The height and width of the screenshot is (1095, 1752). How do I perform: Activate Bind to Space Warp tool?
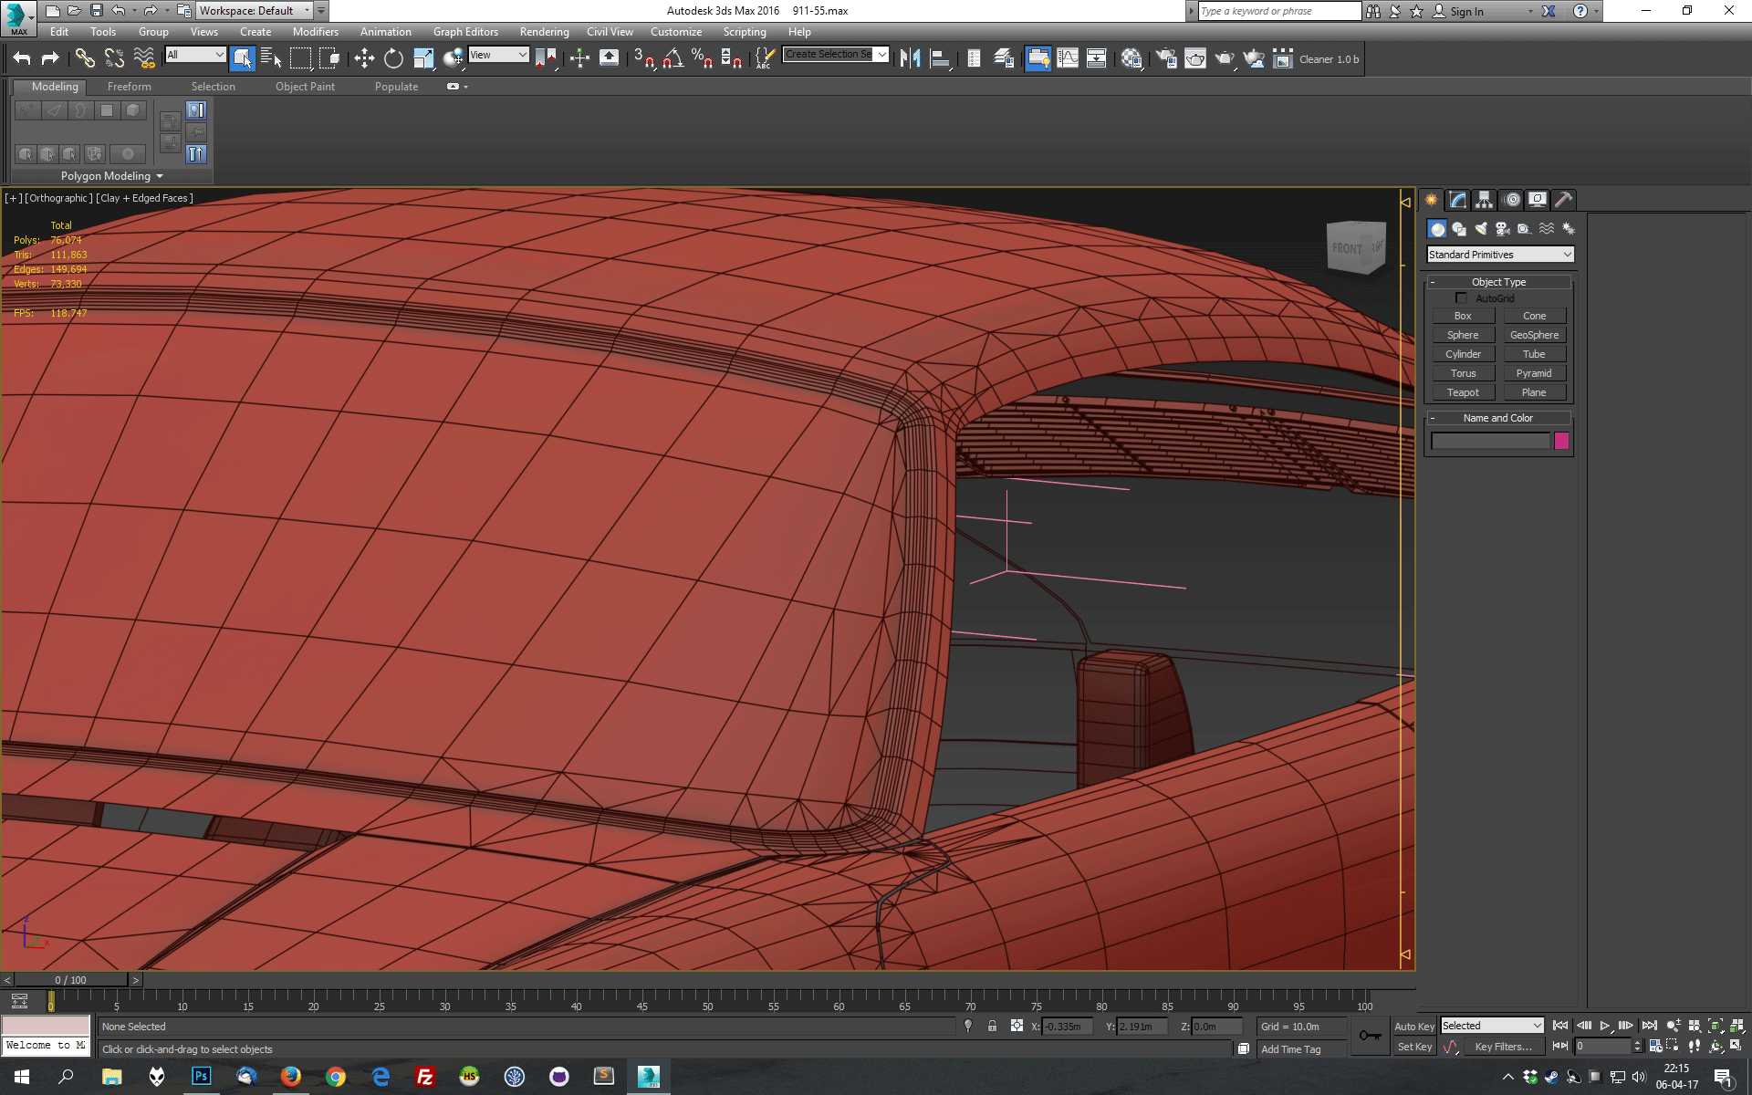click(144, 59)
